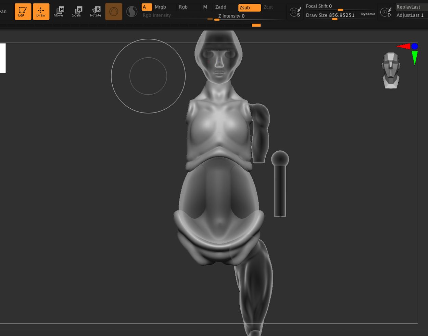Click the camera view head thumbnail
The image size is (428, 336).
tap(391, 70)
